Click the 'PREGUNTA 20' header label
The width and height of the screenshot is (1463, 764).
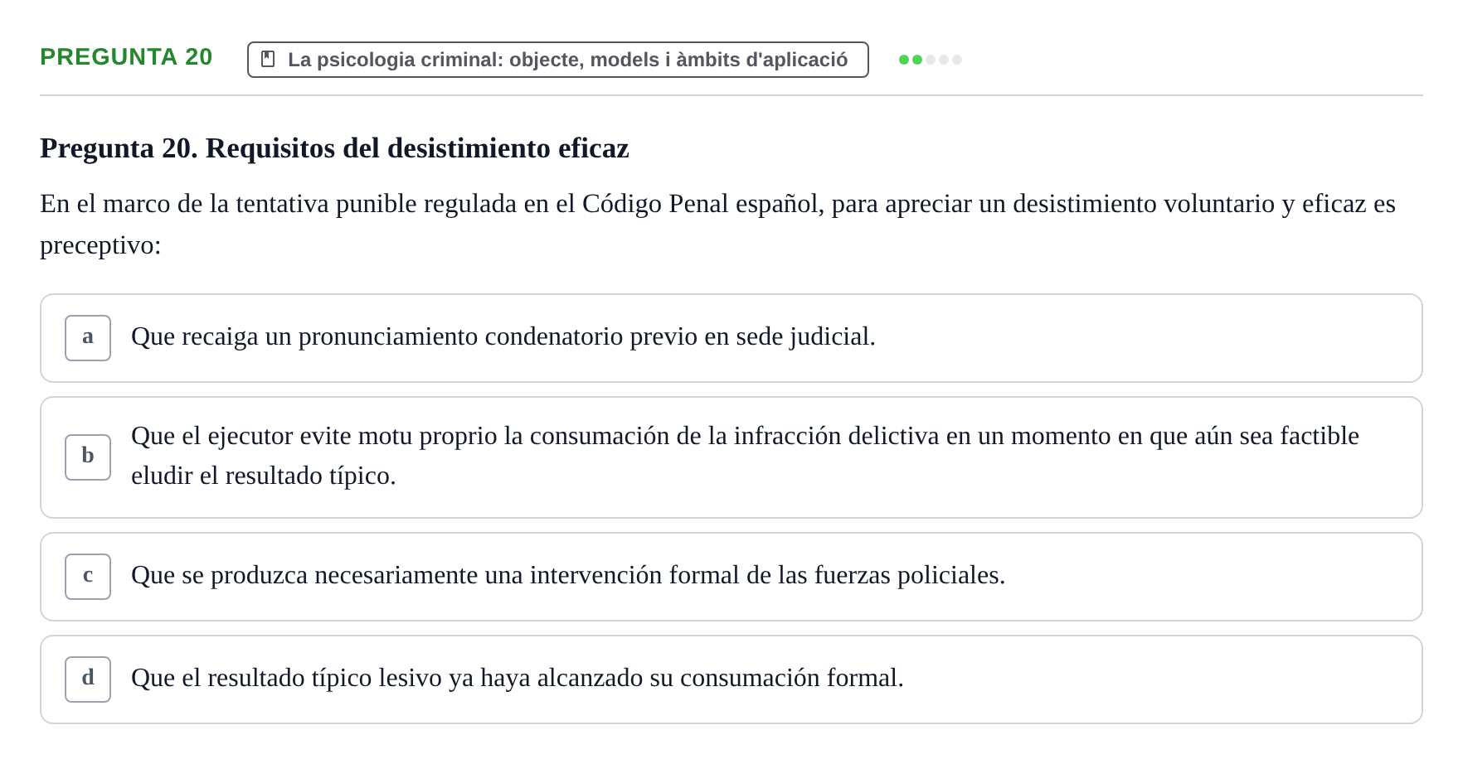click(126, 56)
